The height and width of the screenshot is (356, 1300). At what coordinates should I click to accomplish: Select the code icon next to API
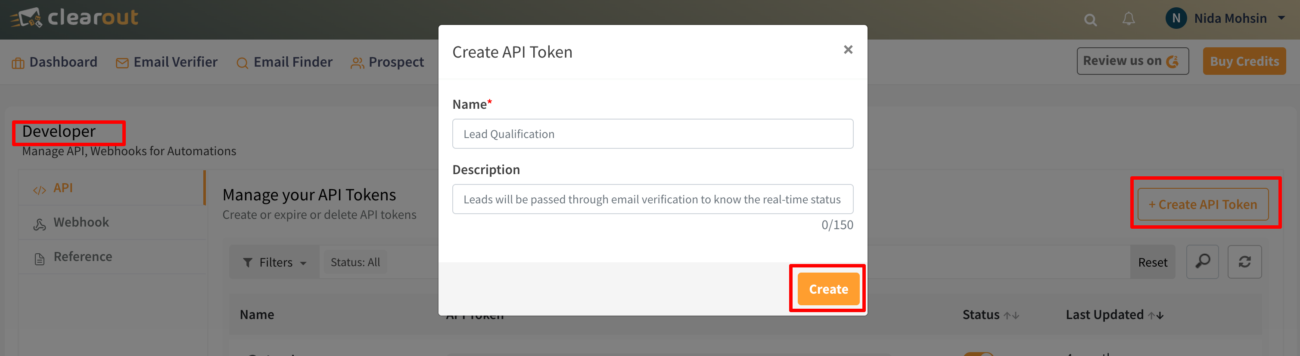pos(39,187)
